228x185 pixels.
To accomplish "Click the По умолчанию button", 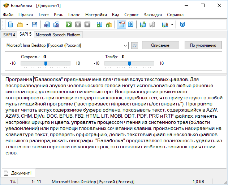I will (x=203, y=45).
